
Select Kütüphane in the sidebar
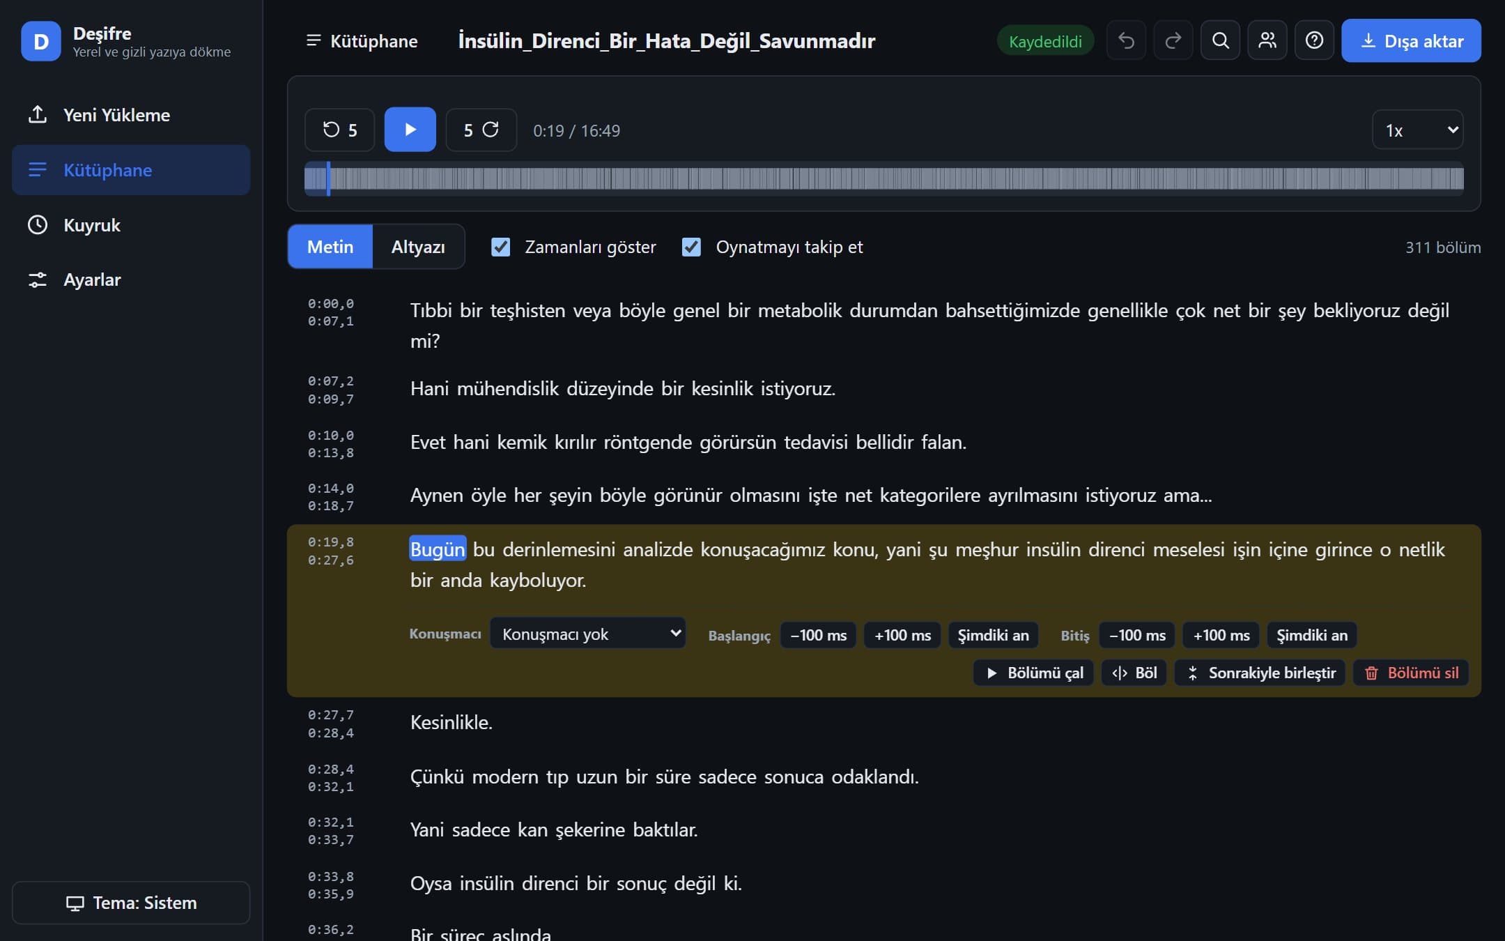point(131,170)
